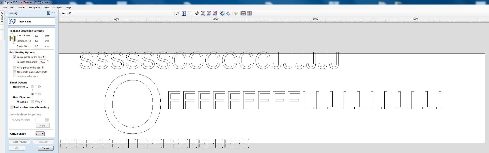Enable Rotate parts to find best fit

pos(15,57)
